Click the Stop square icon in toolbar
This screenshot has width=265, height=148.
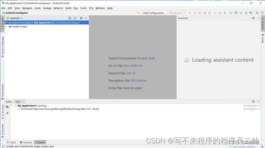tap(225, 13)
